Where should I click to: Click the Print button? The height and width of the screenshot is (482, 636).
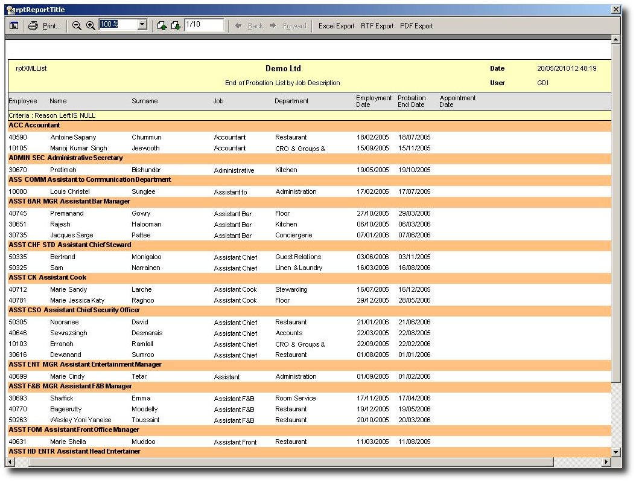coord(45,25)
